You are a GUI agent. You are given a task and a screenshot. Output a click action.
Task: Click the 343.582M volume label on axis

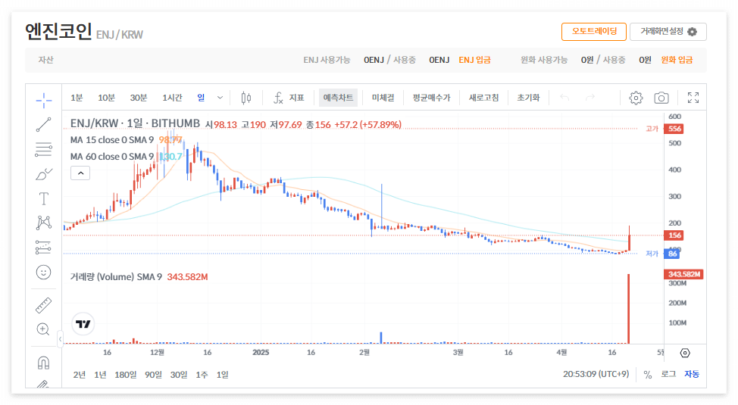click(683, 274)
